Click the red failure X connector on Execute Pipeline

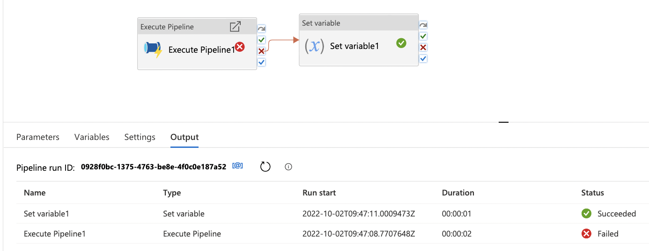point(261,51)
